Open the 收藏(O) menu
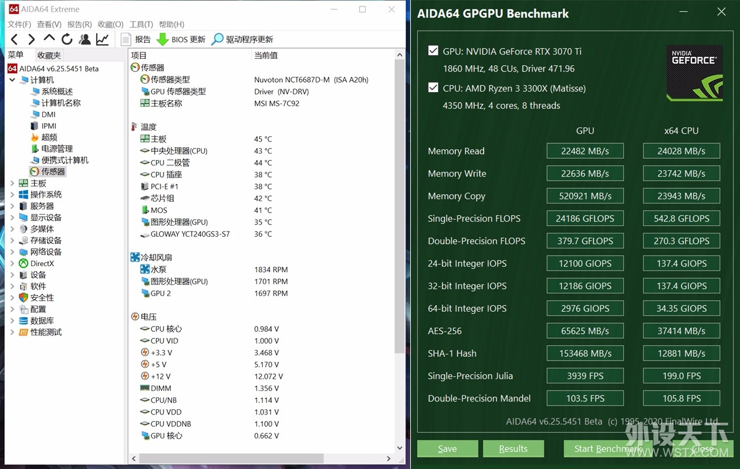Viewport: 740px width, 469px height. click(x=110, y=24)
